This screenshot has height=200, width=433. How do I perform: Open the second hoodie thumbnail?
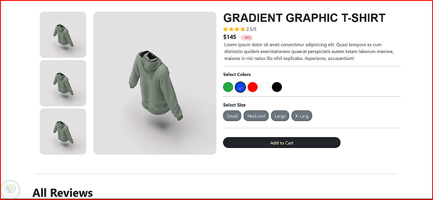[63, 83]
